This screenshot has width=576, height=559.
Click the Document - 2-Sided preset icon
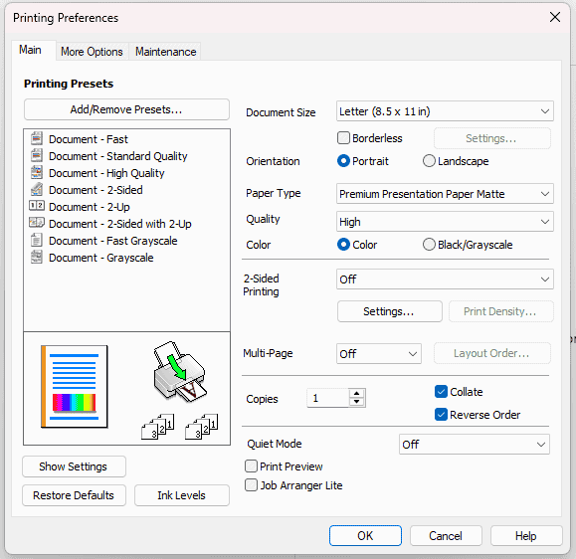point(37,189)
